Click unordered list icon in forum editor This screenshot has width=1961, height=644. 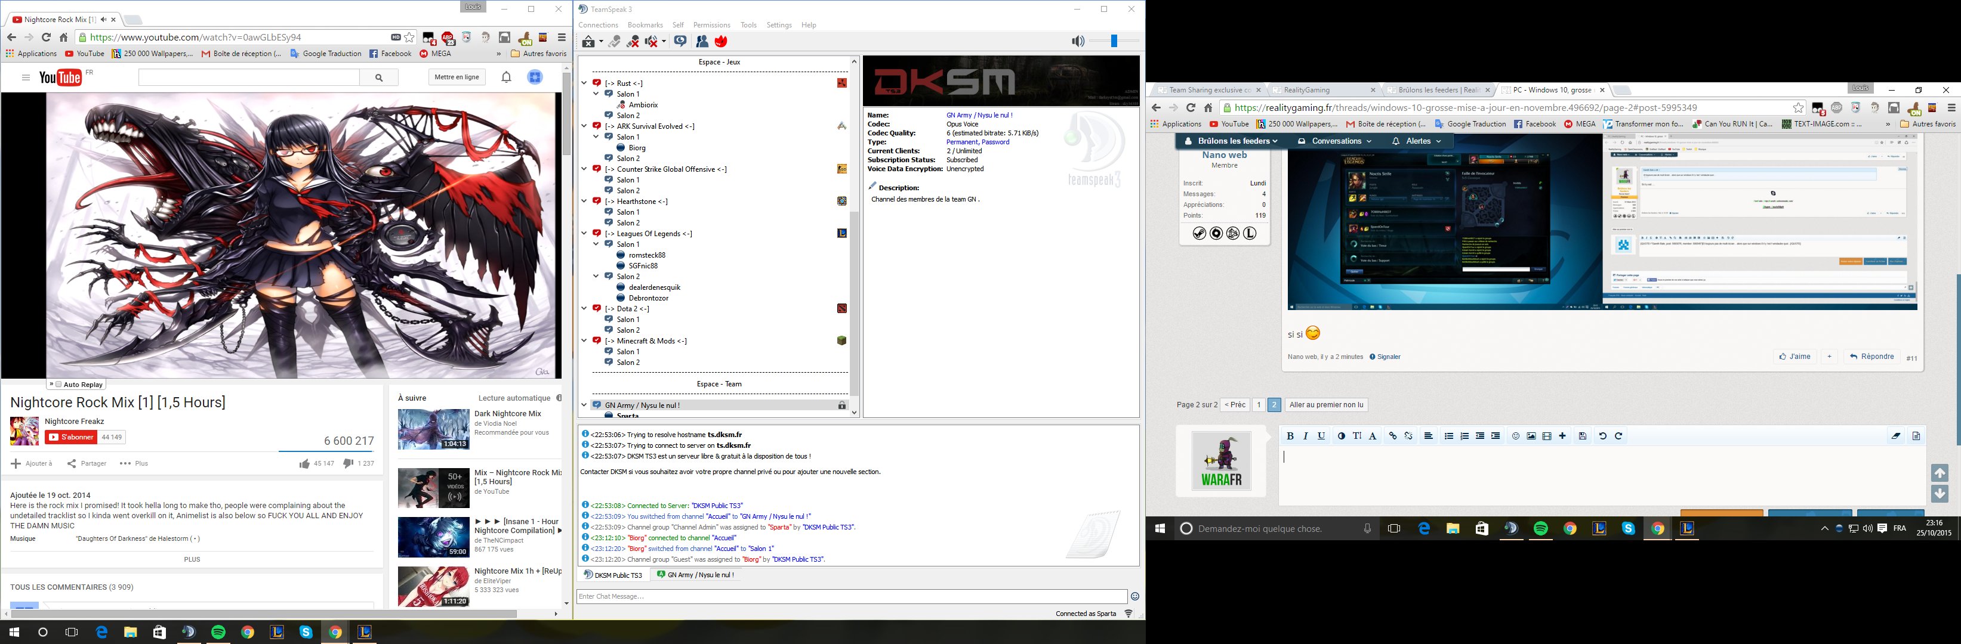coord(1449,436)
